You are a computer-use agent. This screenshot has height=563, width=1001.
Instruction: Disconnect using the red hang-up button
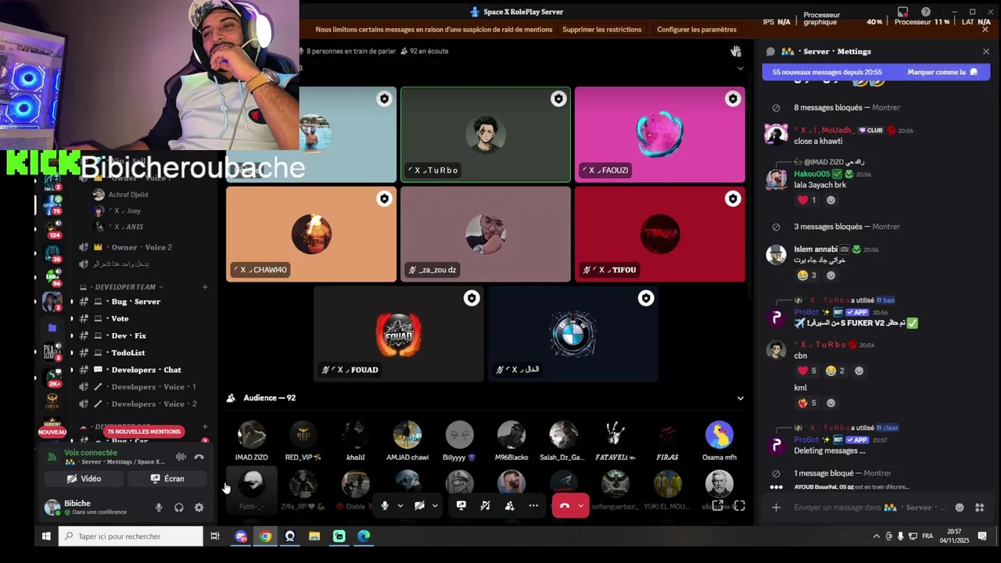point(565,506)
